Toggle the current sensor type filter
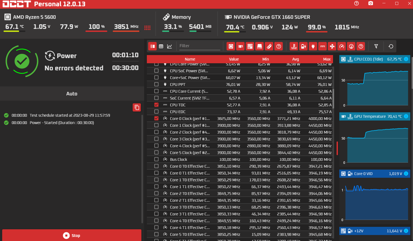Screen dimensions: 413x241 [323, 46]
